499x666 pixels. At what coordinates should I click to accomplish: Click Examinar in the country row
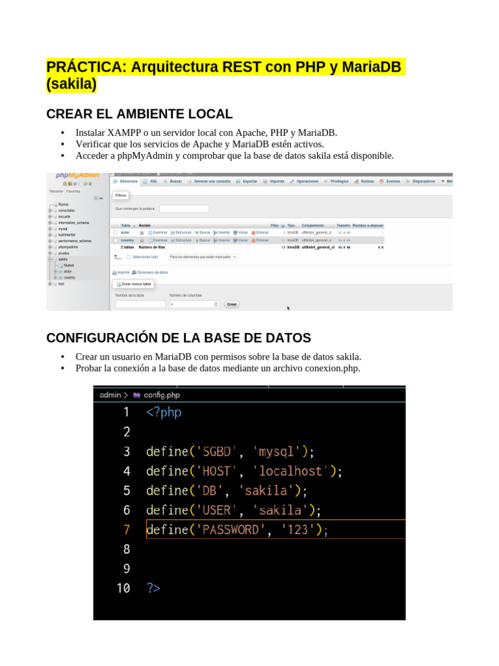158,241
